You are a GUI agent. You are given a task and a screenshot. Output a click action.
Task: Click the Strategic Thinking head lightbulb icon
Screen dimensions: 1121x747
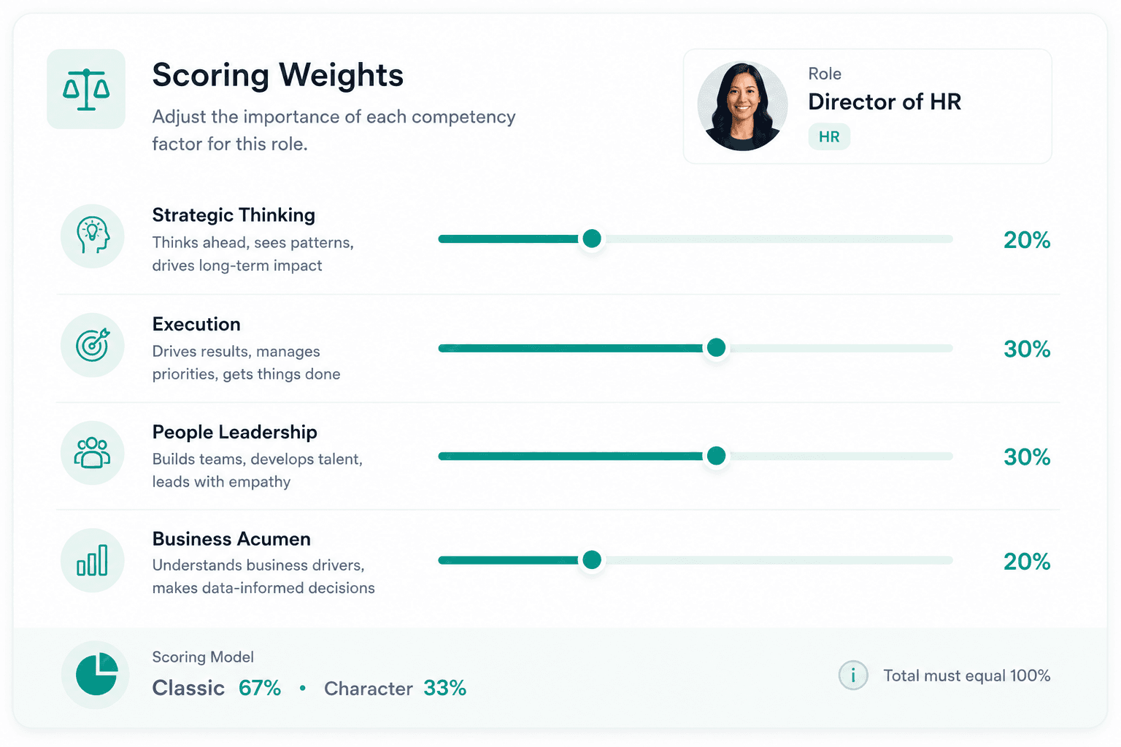coord(93,236)
